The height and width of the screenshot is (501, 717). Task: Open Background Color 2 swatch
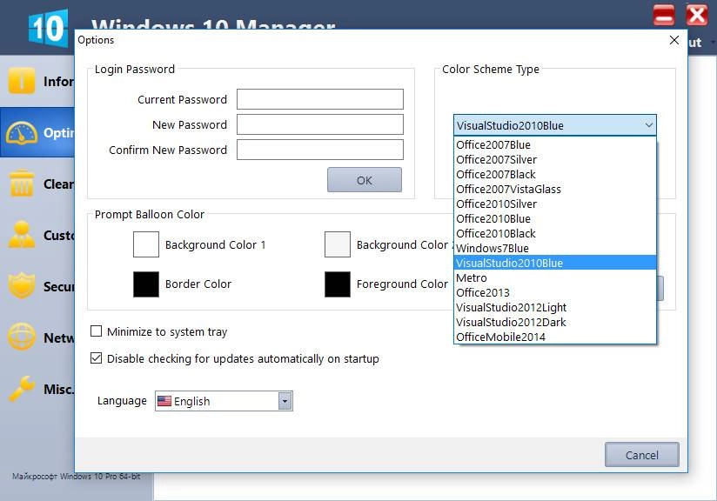coord(338,244)
